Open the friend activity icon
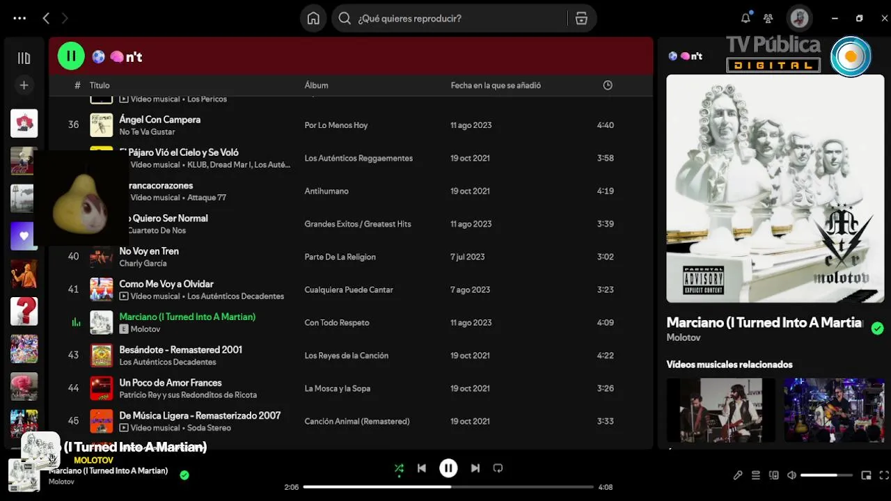 click(x=768, y=19)
